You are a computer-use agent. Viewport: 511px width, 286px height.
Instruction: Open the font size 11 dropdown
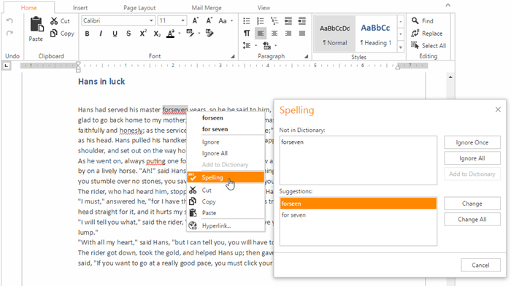[x=182, y=21]
